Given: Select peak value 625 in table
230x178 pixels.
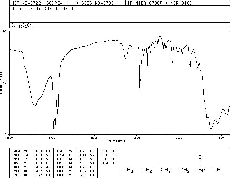Looking at the screenshot, I should [105, 155].
